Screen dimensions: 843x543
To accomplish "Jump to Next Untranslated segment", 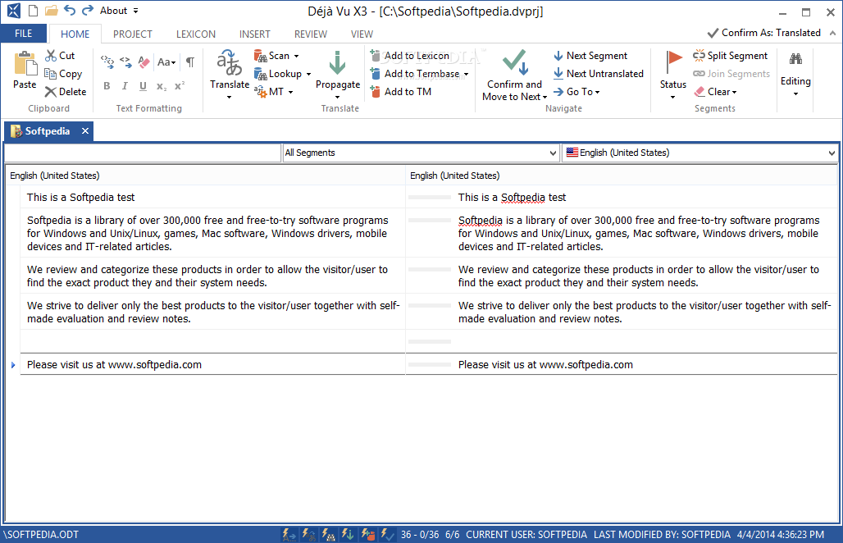I will (599, 74).
